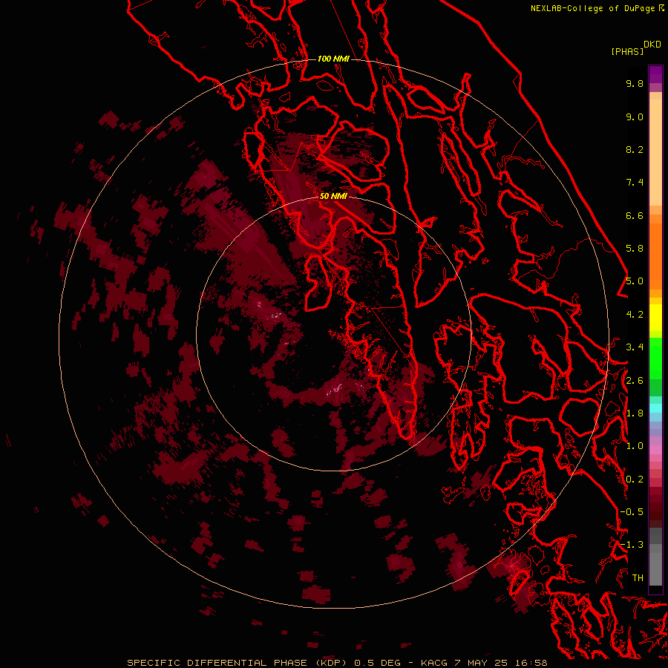Click the 50 NMI range ring label
Screen dimensions: 668x668
coord(333,196)
